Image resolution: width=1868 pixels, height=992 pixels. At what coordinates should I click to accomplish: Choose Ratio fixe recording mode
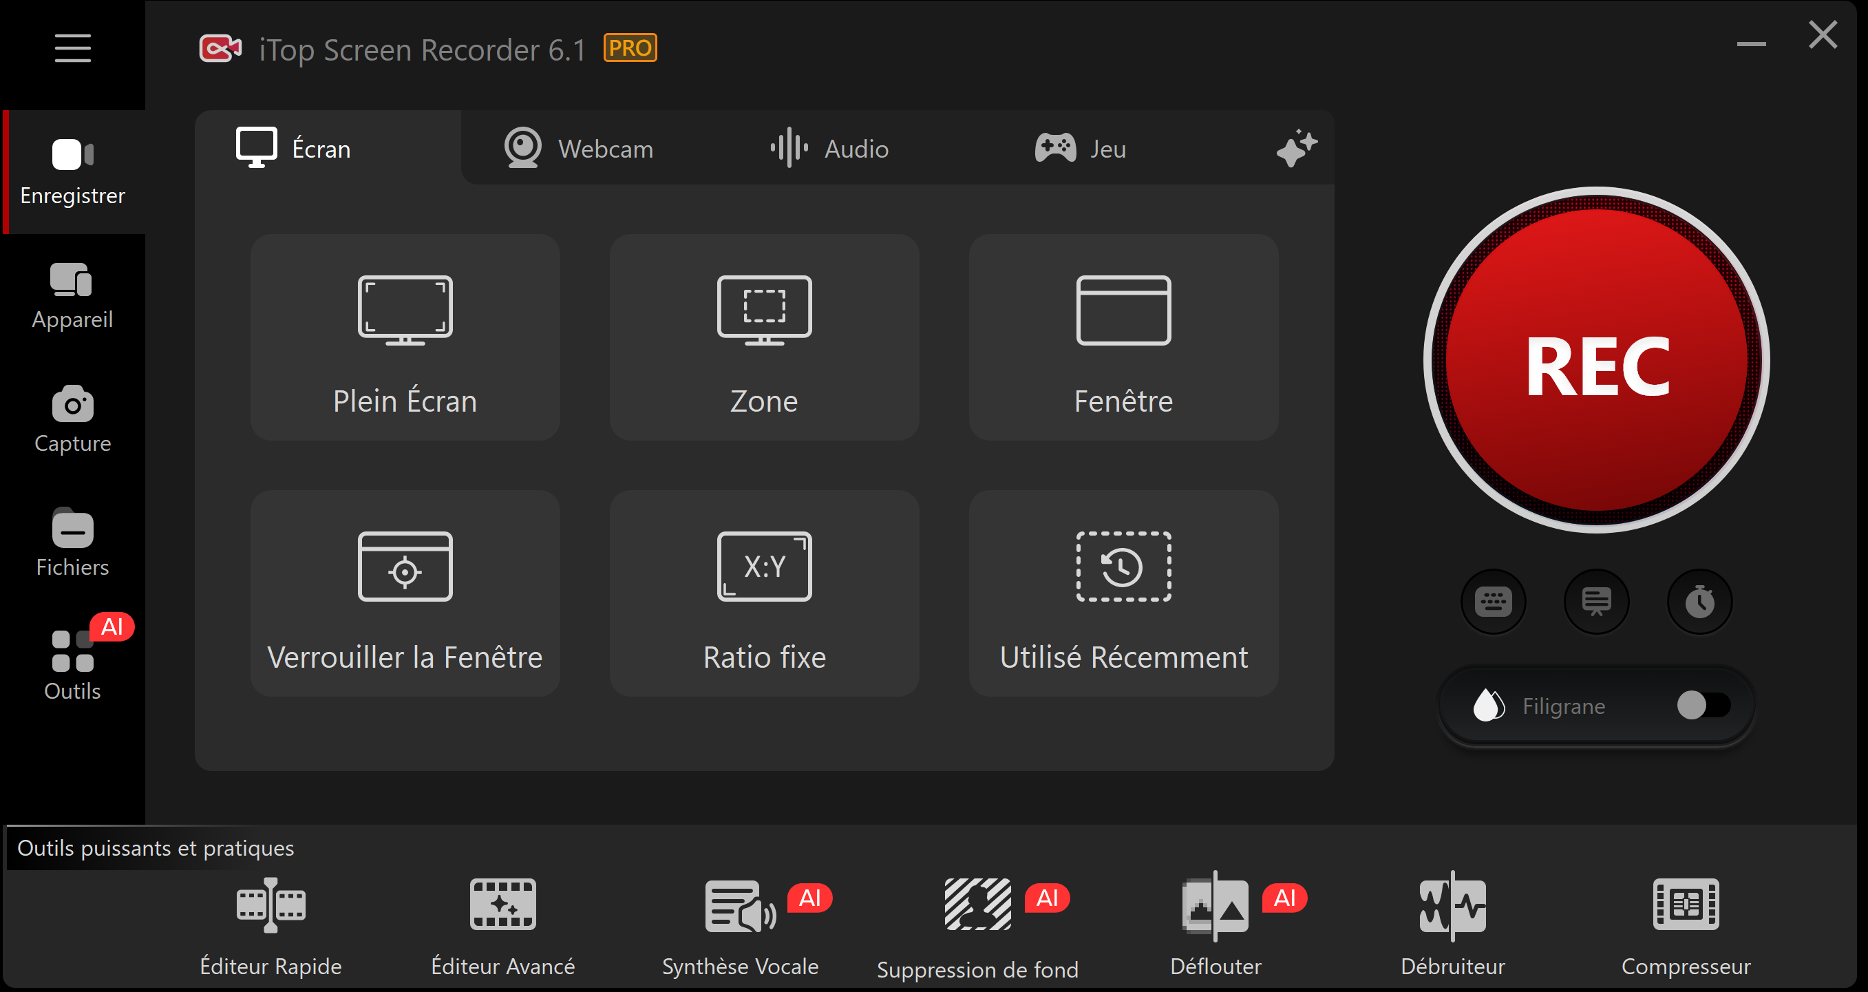pyautogui.click(x=763, y=593)
